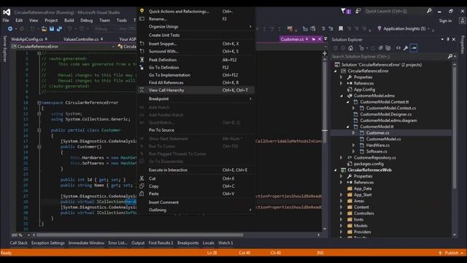Collapse the CircularReferenceWeb project

[x=336, y=170]
